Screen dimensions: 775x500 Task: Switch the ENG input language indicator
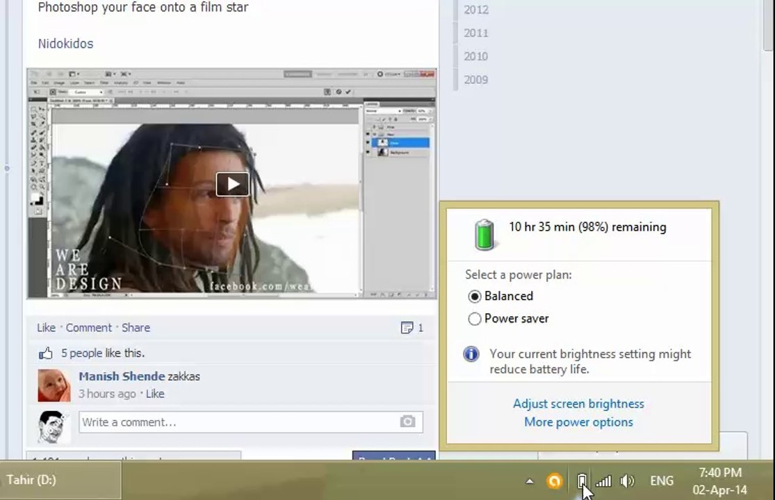pyautogui.click(x=661, y=481)
